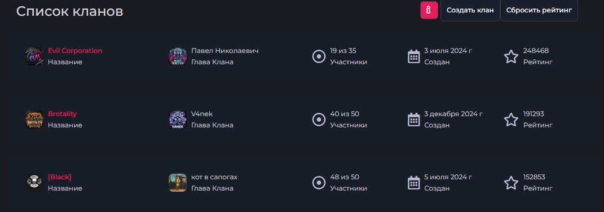Image resolution: width=604 pixels, height=212 pixels.
Task: Click the star rating icon for [Black]
Action: [511, 183]
